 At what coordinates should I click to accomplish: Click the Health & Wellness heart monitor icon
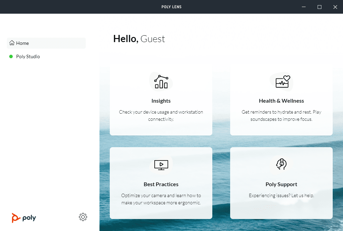point(283,82)
